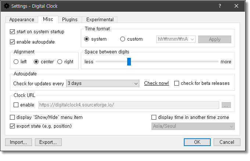Click the Cancel button
Screen dimensions: 250x161
click(x=227, y=142)
